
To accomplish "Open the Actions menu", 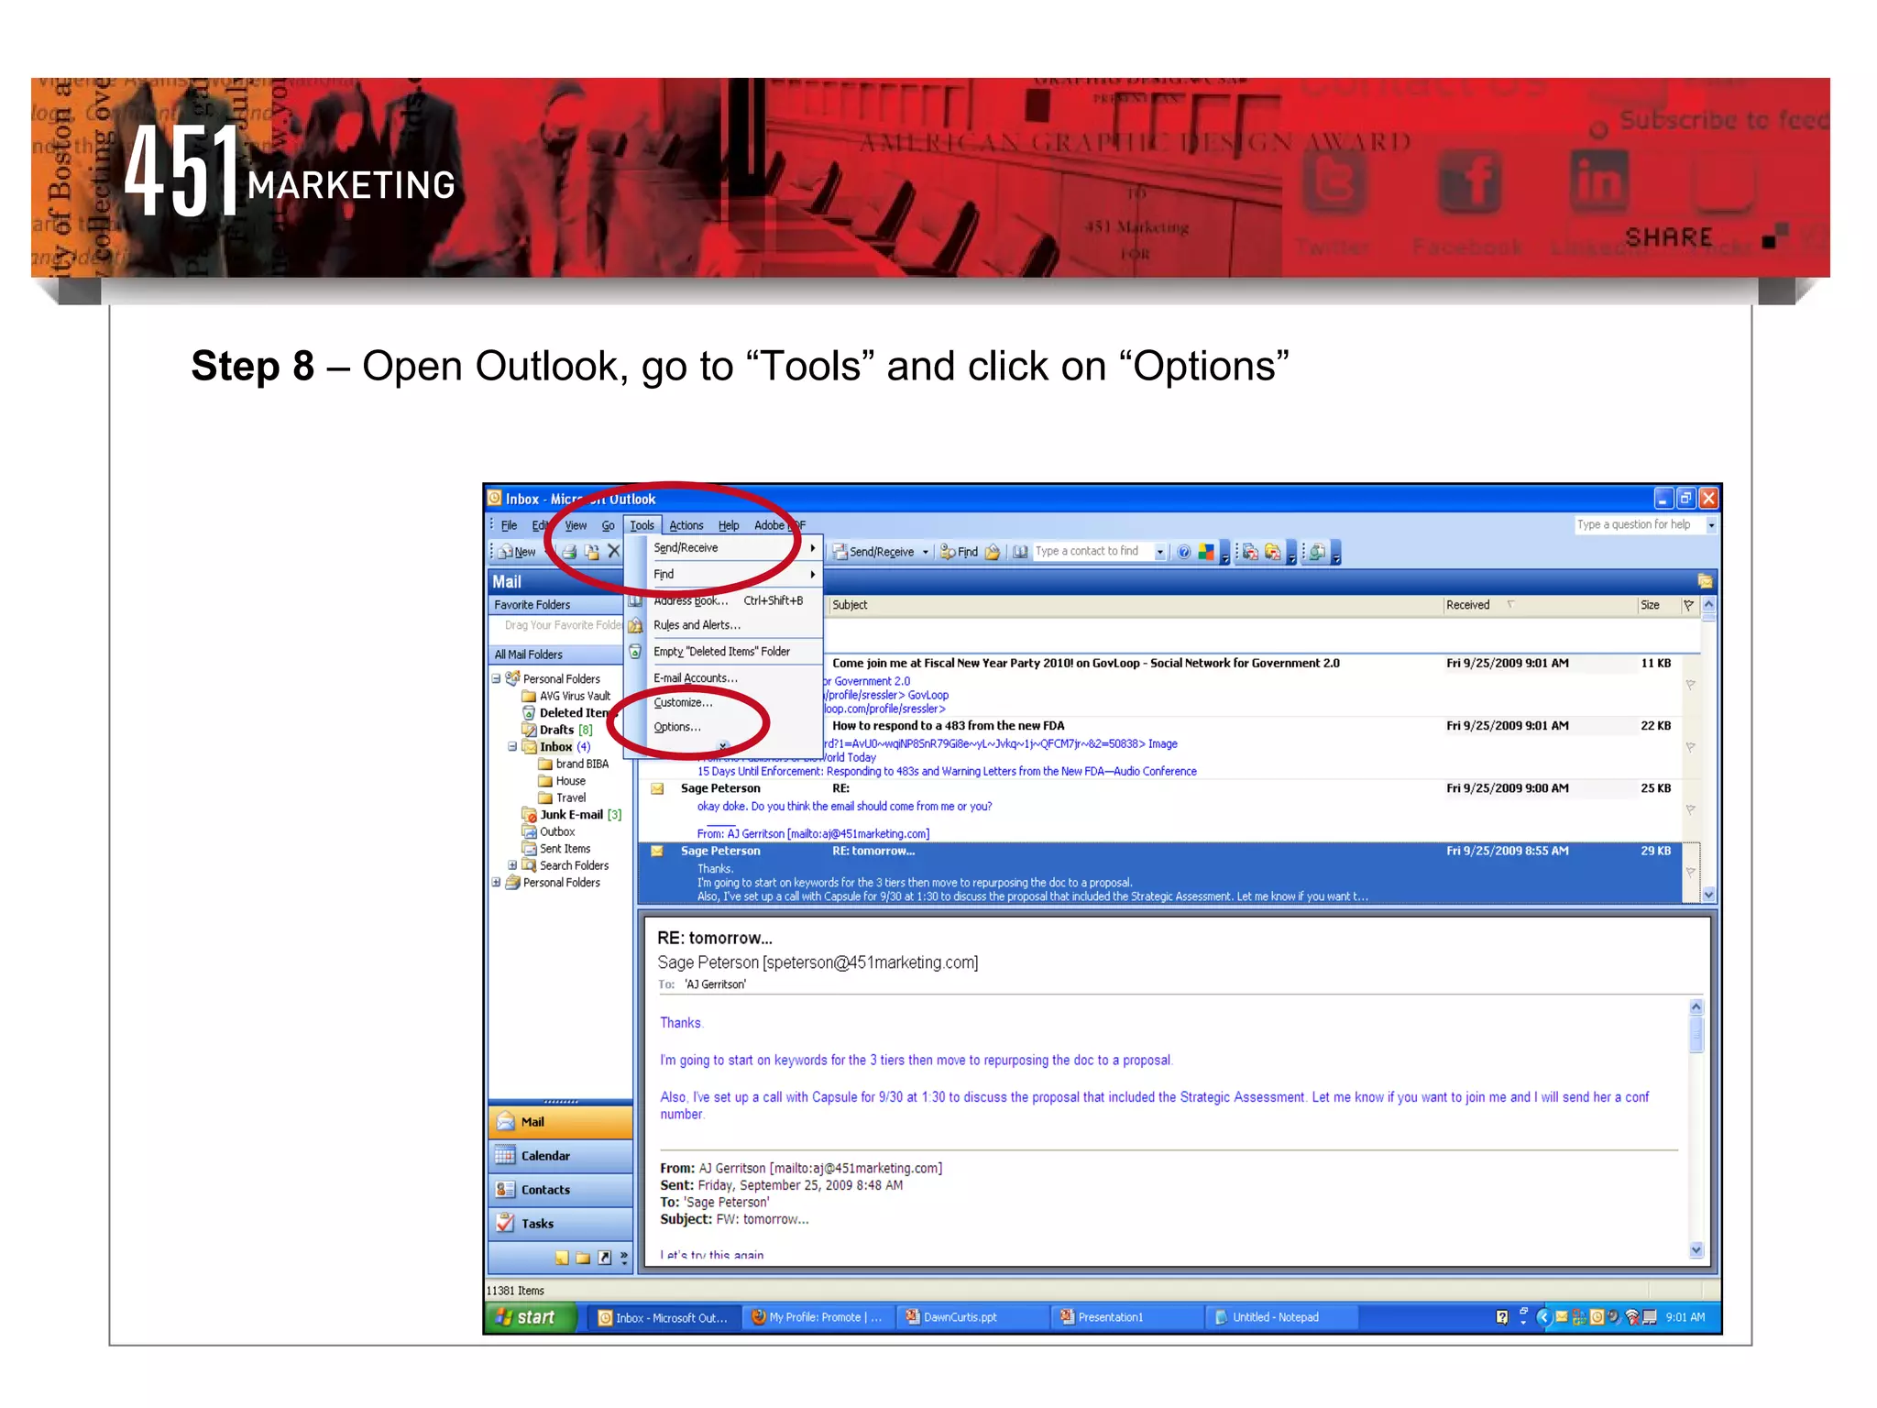I will 686,525.
